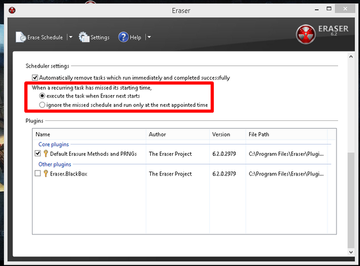The image size is (360, 266).
Task: Close the Eraser window
Action: pos(345,9)
